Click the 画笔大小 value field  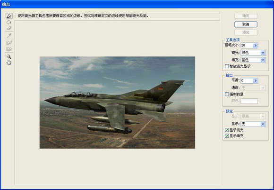247,46
